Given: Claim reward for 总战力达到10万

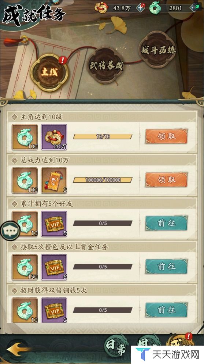Looking at the screenshot, I should click(x=166, y=180).
